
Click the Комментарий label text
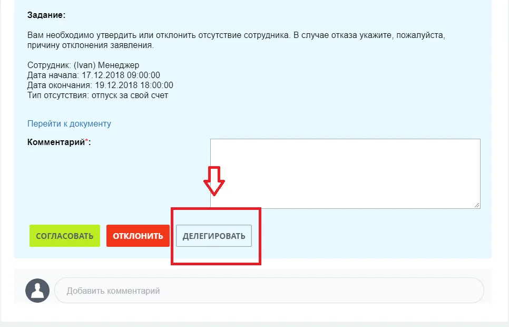tap(56, 142)
